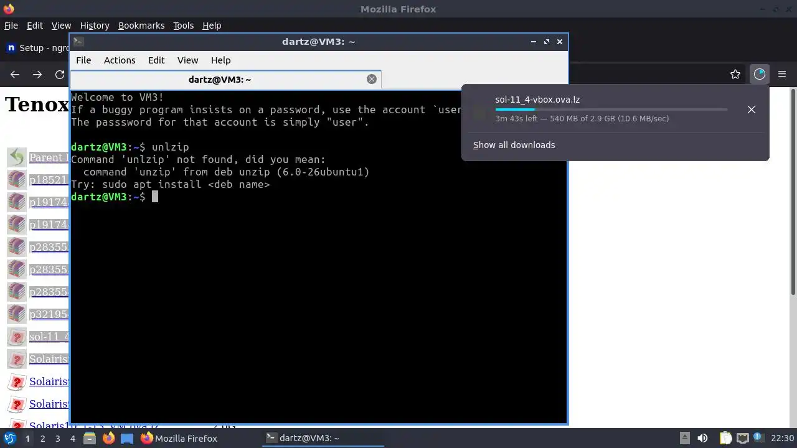Switch to workspace 3
This screenshot has width=797, height=448.
pos(57,438)
